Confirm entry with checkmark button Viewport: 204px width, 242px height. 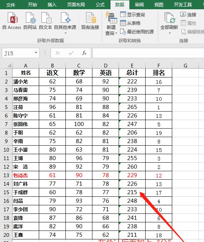[71, 53]
